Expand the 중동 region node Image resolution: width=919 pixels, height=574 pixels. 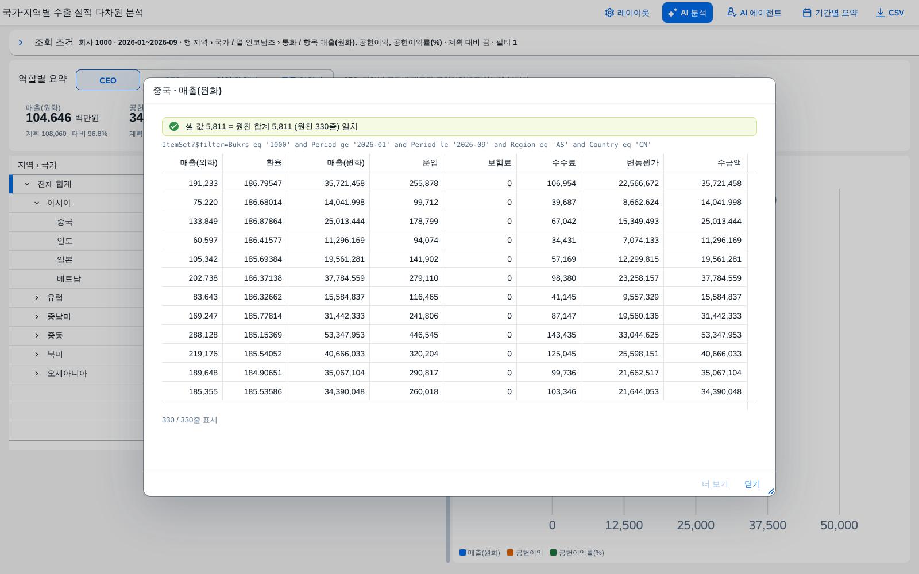click(x=37, y=336)
